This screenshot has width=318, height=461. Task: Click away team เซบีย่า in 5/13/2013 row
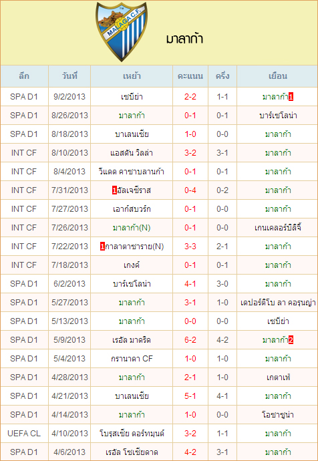click(278, 321)
